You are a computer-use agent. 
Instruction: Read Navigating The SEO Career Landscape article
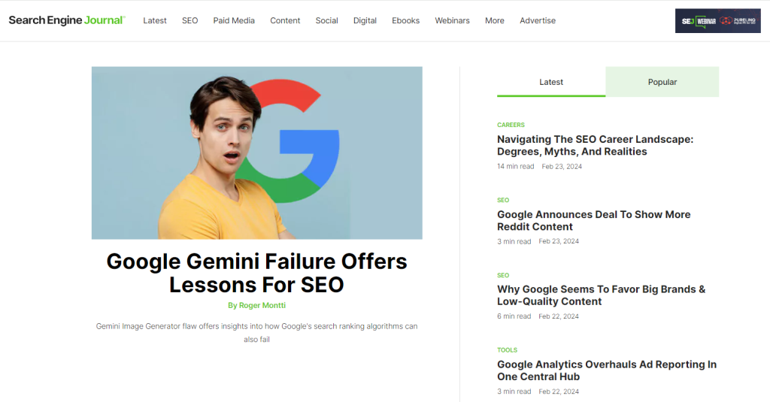click(595, 145)
